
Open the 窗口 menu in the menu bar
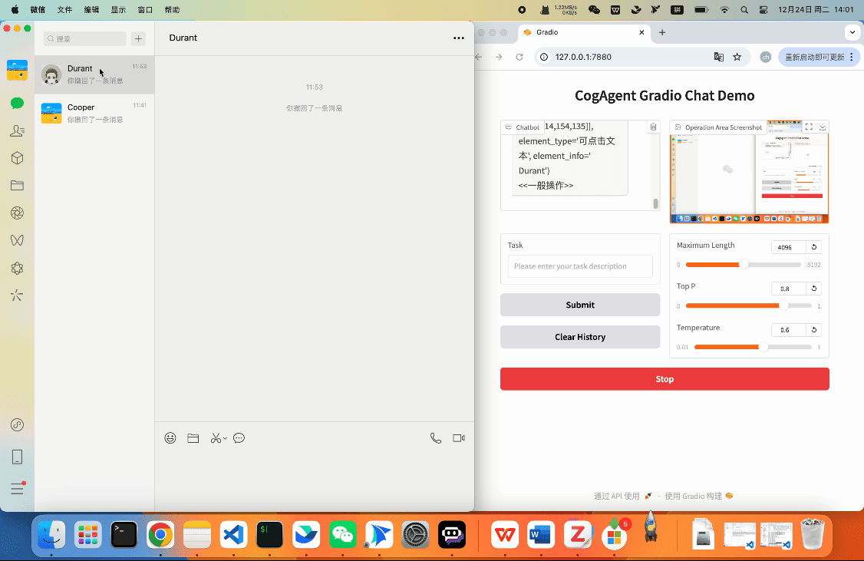click(145, 10)
